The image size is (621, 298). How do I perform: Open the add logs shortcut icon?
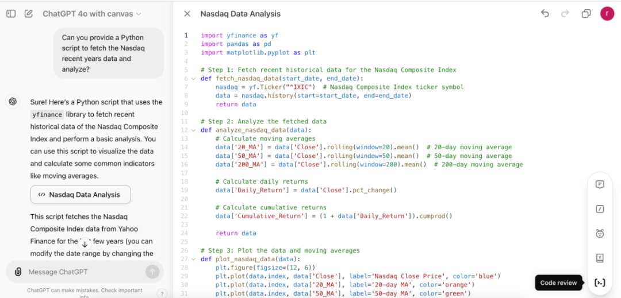tap(600, 209)
